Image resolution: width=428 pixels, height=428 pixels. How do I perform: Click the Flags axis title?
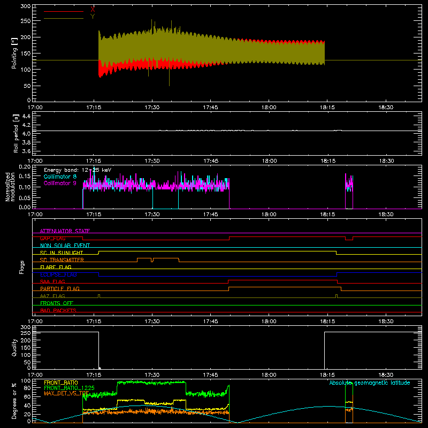[x=22, y=267]
